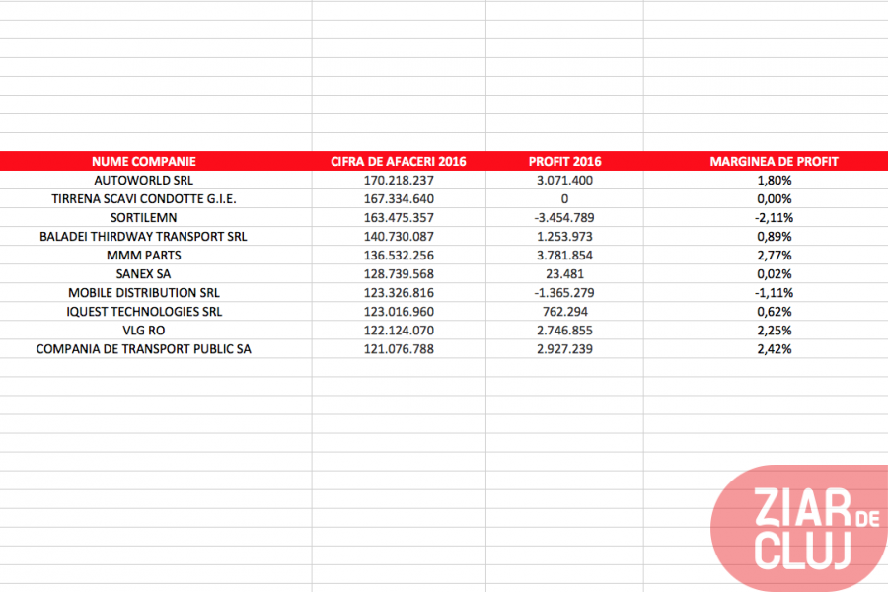Viewport: 888px width, 592px height.
Task: Select the MMM PARTS cell
Action: tap(144, 256)
